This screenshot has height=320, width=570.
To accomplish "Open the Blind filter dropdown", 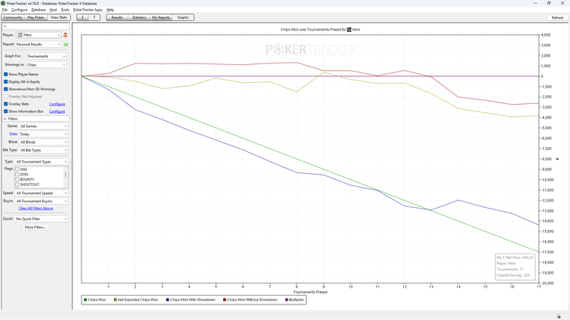I will click(x=44, y=142).
